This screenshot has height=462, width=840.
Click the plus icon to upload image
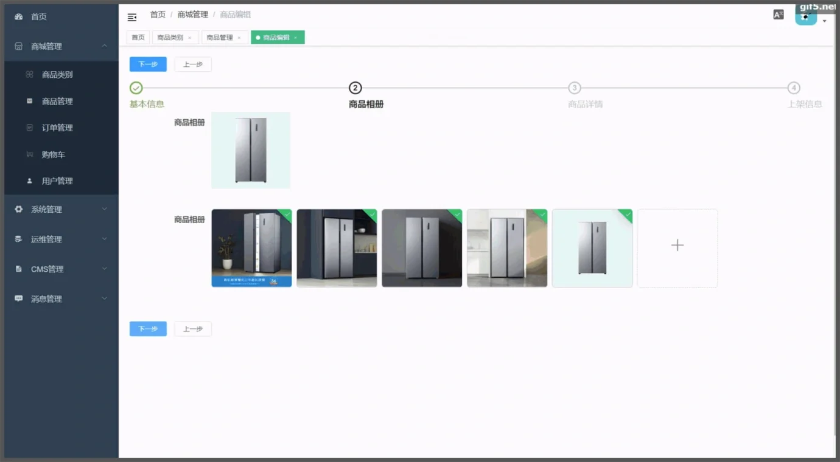click(677, 245)
